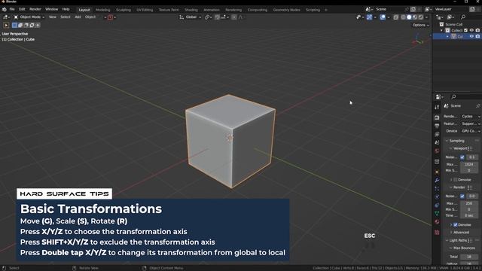The image size is (482, 271).
Task: Hide the Cube row in the outliner
Action: tap(471, 36)
